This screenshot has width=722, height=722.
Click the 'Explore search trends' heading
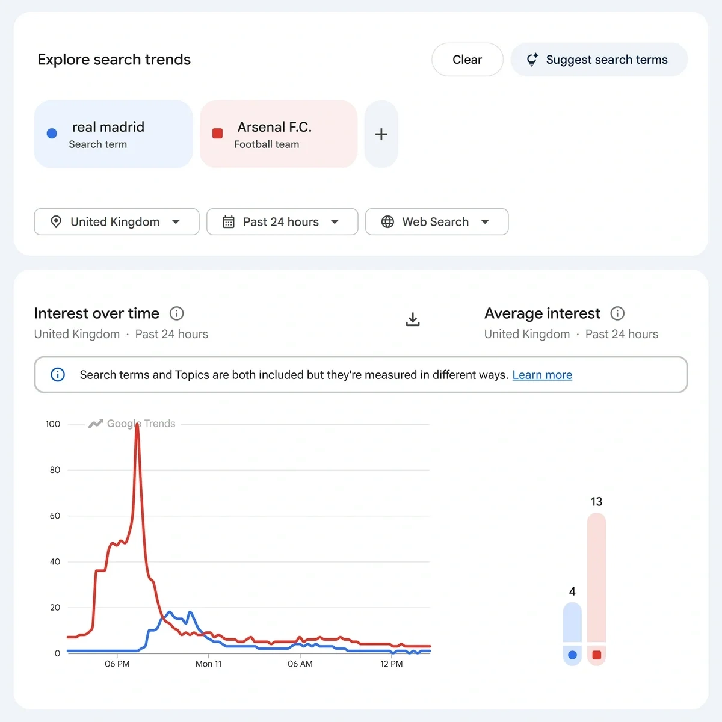(x=114, y=60)
